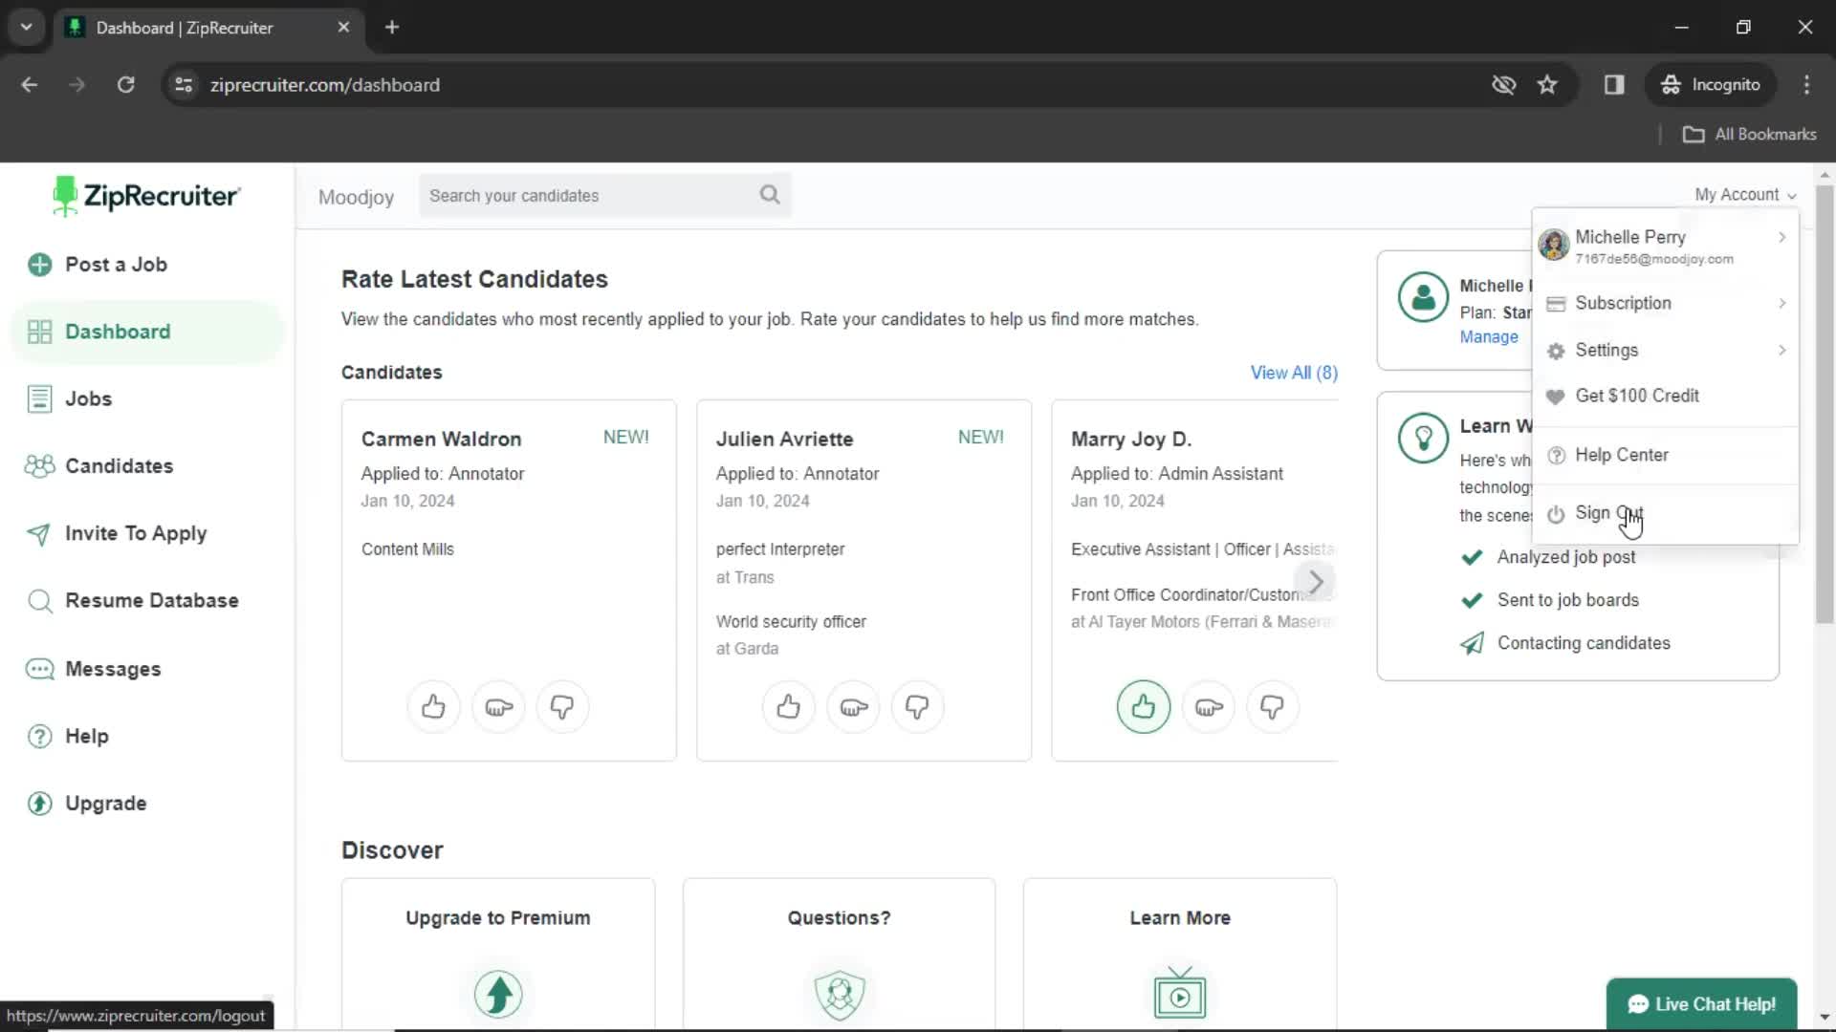Open Julien Avriette's candidate profile

pos(784,440)
